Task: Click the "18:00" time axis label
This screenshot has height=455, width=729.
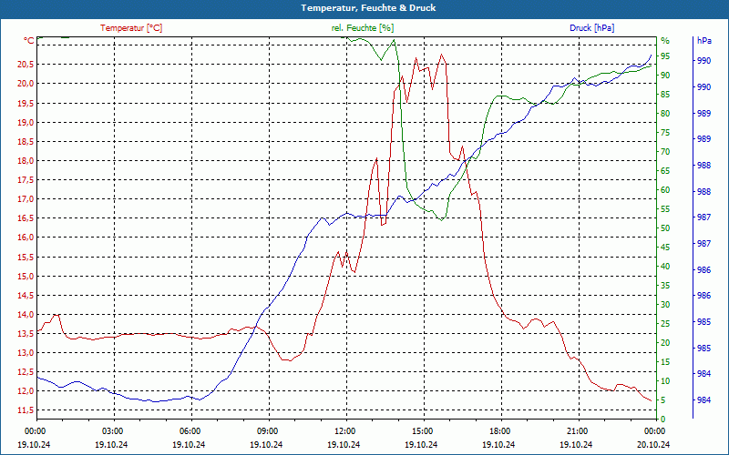Action: click(x=498, y=431)
